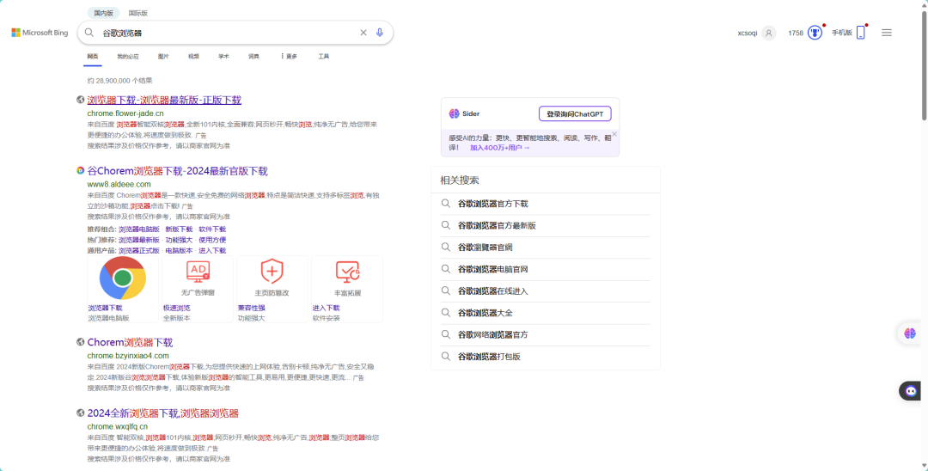The image size is (928, 471).
Task: Click the search icon beside 谷歌浏览器官方下载
Action: 446,204
